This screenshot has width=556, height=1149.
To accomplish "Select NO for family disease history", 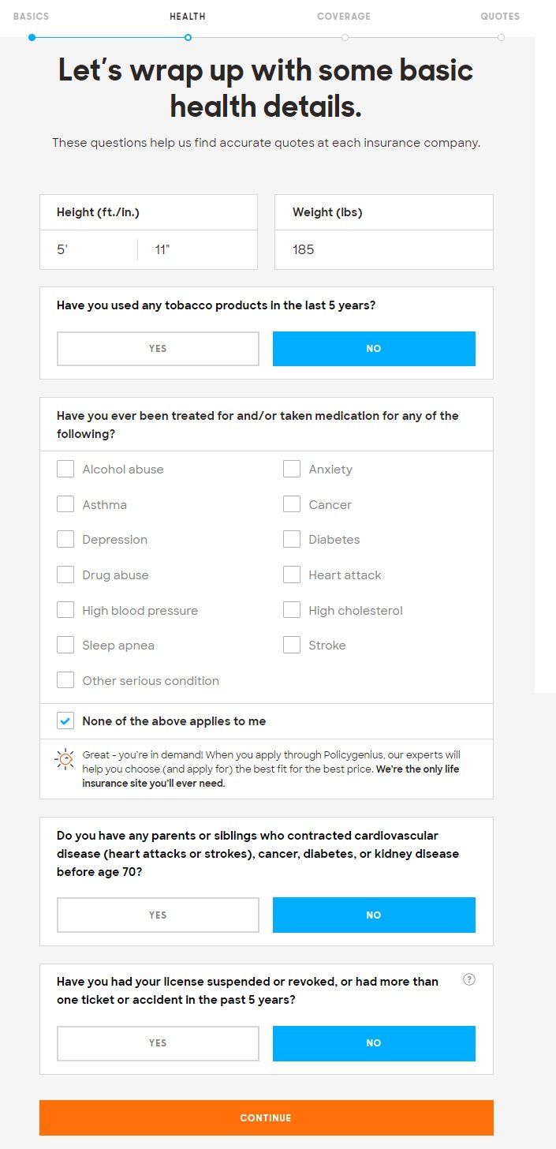I will [x=374, y=915].
